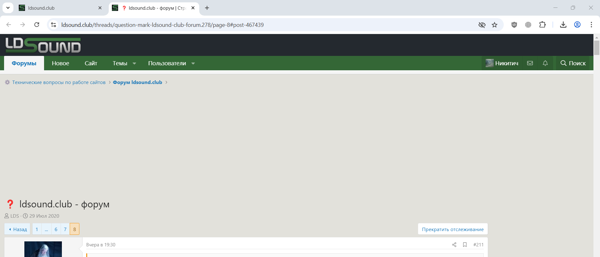Open the Chrome three-dot menu
600x257 pixels.
point(591,25)
